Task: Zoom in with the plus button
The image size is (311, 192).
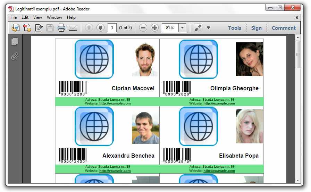Action: coord(154,28)
